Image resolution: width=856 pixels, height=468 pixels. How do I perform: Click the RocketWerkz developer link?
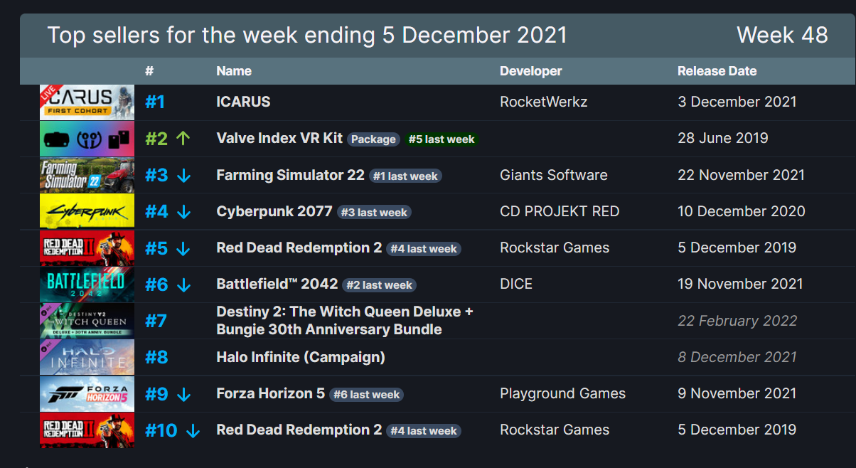[544, 102]
